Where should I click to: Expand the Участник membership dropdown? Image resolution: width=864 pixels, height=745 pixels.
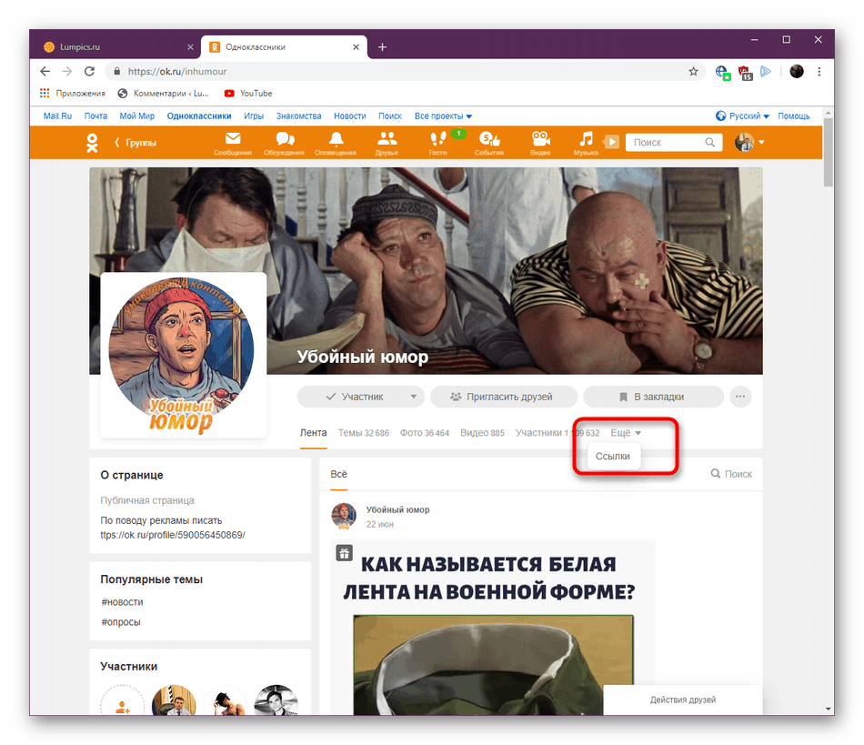413,397
